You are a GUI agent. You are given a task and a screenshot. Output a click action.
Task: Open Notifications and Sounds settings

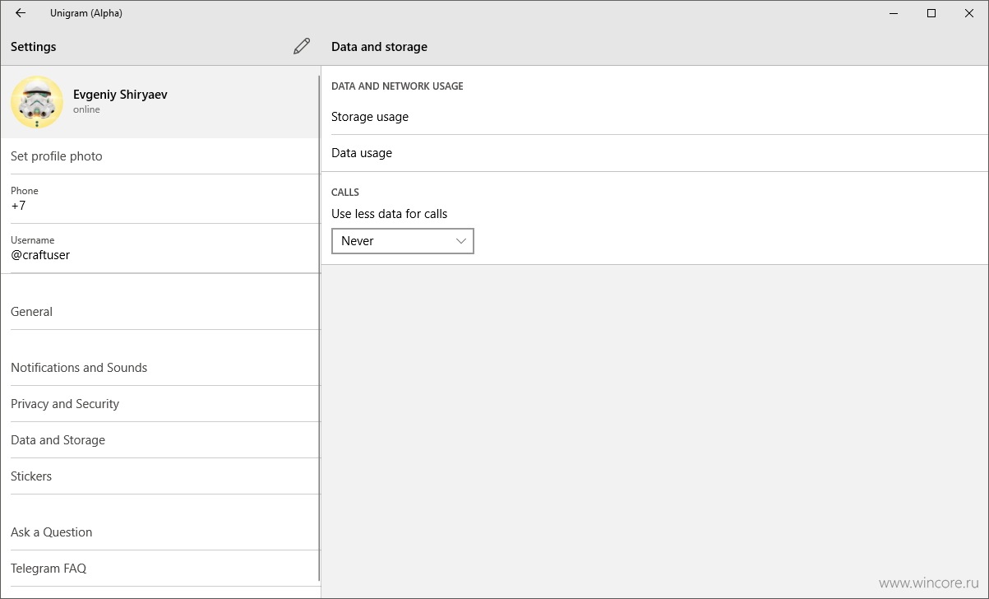[160, 368]
